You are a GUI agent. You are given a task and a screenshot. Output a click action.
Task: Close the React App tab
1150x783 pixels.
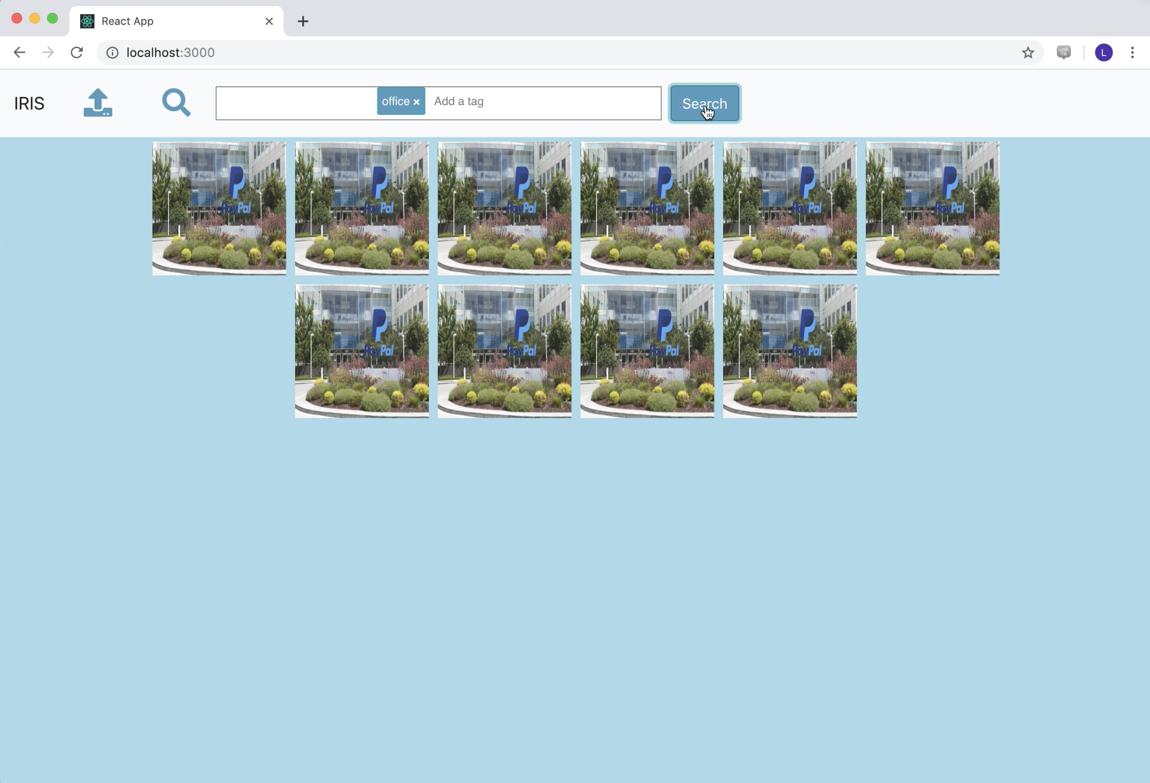269,21
